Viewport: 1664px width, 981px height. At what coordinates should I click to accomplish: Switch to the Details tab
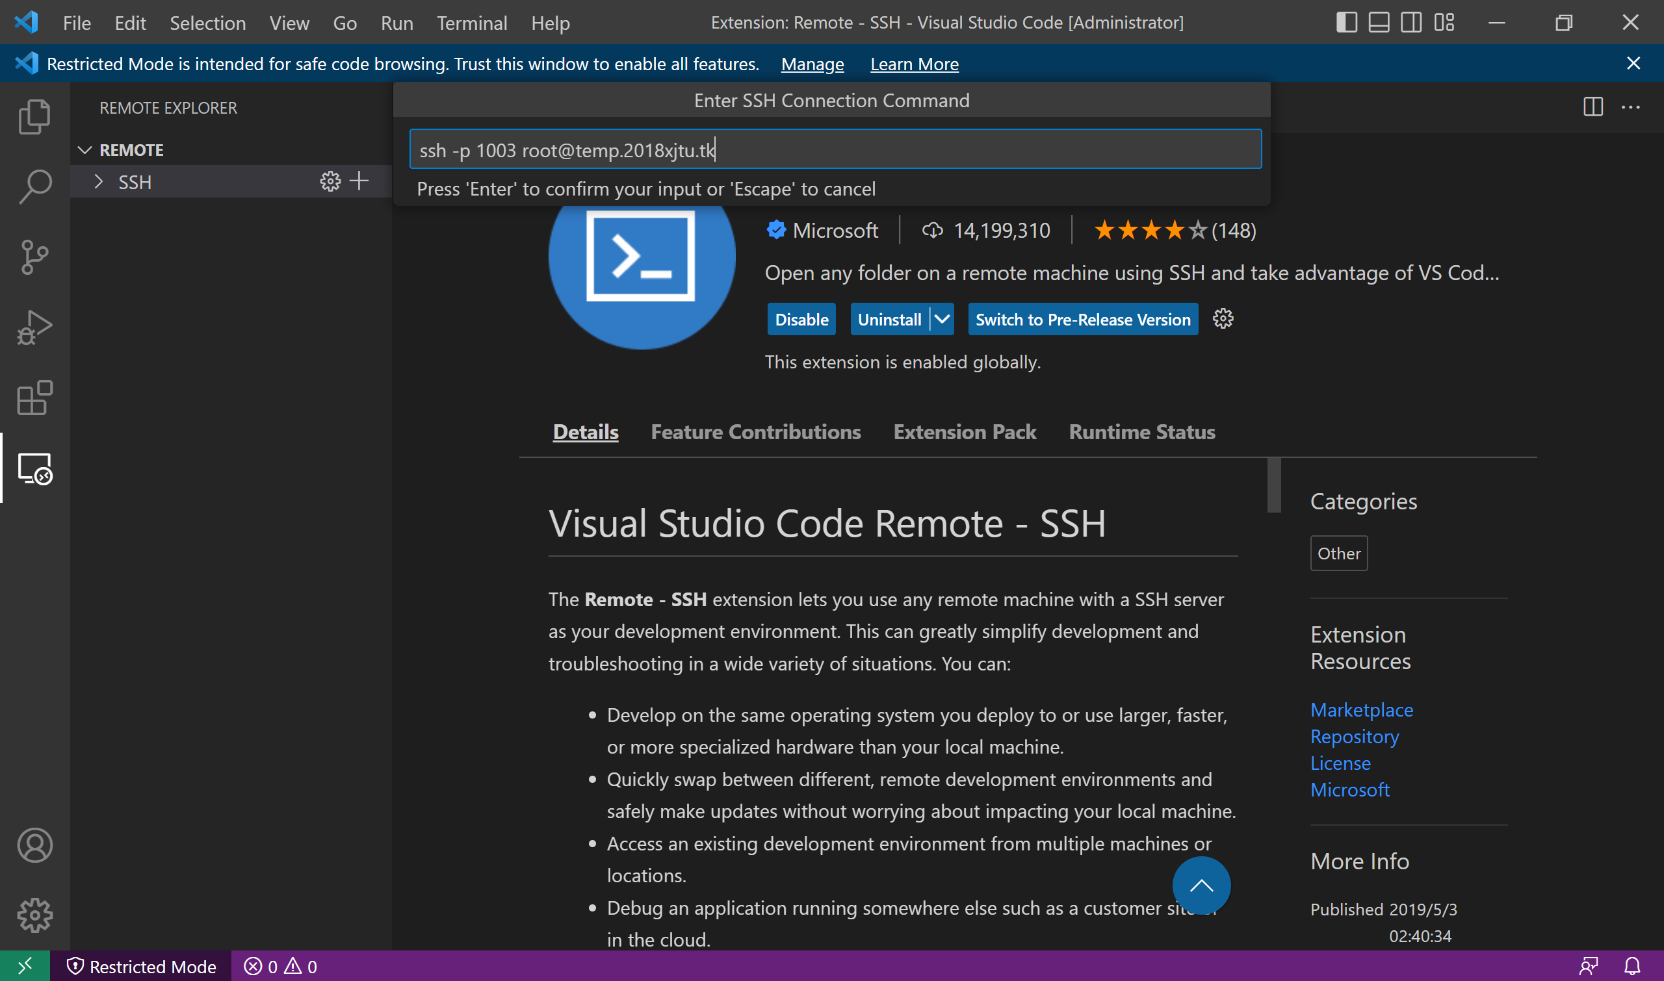585,431
